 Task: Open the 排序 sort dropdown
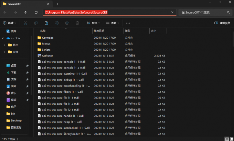click(93, 23)
